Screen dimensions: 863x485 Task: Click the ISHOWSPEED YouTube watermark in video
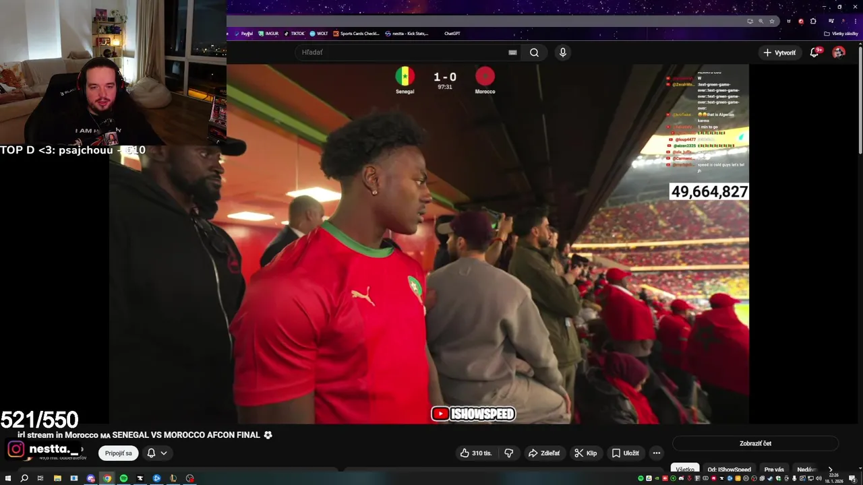(x=473, y=414)
